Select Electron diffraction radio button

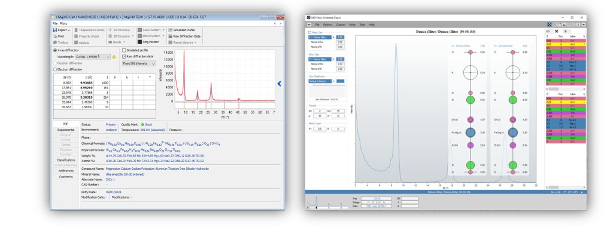click(54, 69)
